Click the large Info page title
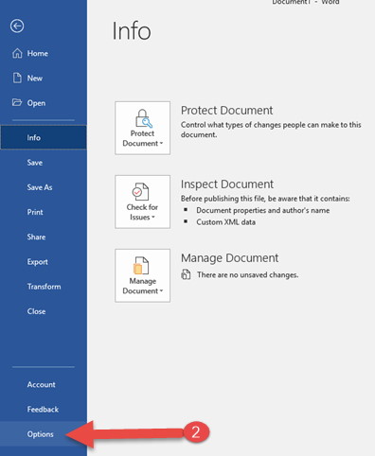The image size is (375, 456). (132, 31)
